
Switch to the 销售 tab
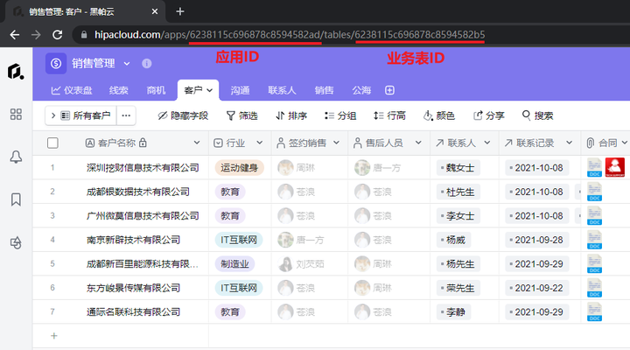pos(324,90)
